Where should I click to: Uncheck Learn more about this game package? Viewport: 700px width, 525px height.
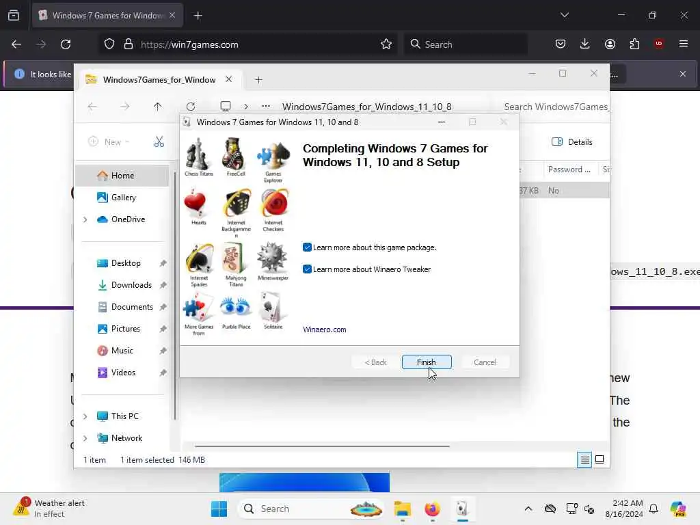click(307, 247)
